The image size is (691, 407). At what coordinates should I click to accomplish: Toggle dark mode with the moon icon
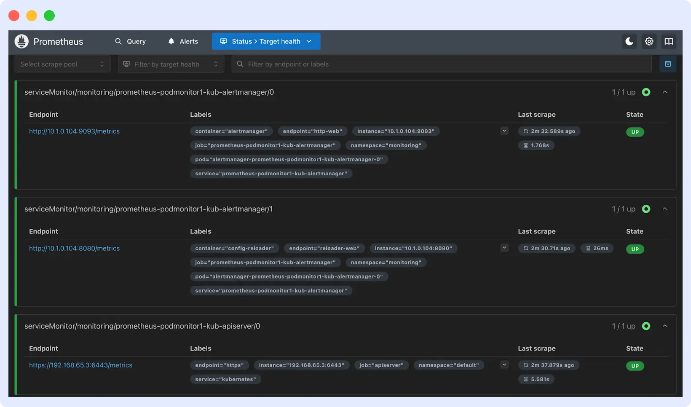[629, 41]
